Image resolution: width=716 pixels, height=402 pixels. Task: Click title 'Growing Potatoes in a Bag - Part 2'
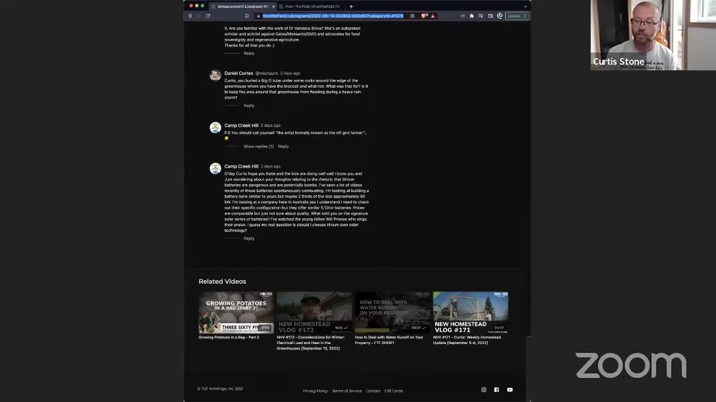tap(229, 337)
